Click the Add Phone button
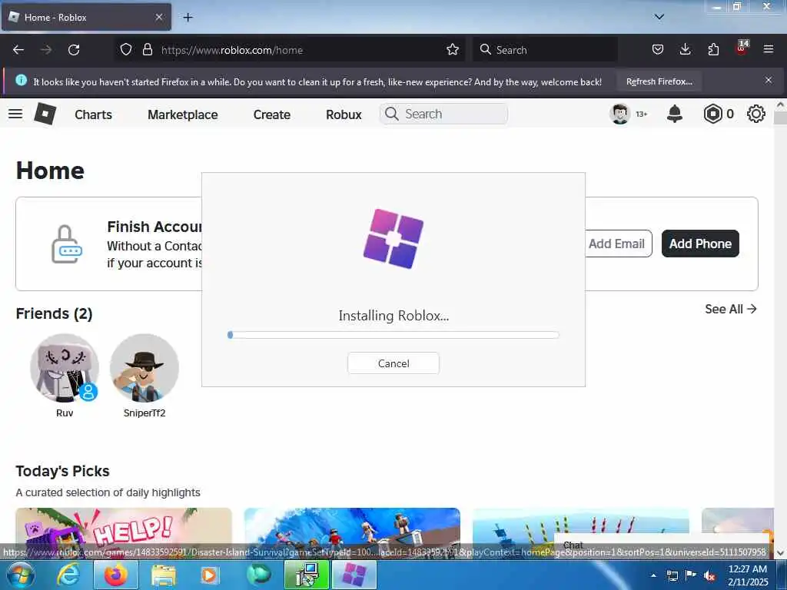Viewport: 787px width, 590px height. 700,244
